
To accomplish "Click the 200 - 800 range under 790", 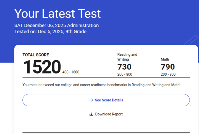I will pyautogui.click(x=168, y=74).
